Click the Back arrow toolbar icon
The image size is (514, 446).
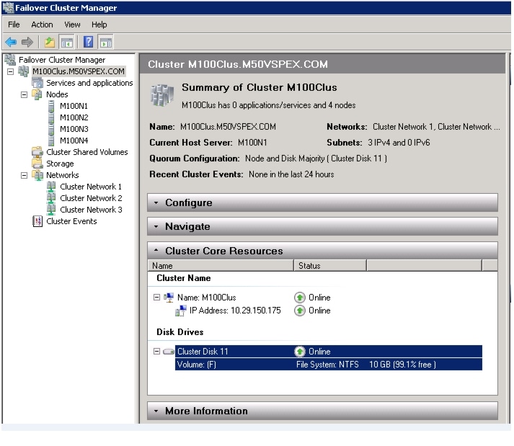click(11, 42)
